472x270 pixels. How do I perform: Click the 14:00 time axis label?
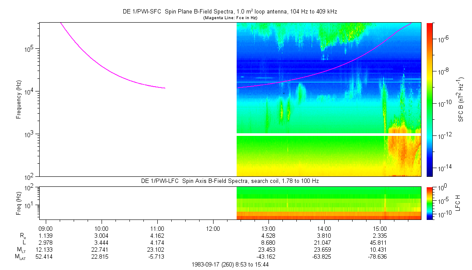point(324,228)
